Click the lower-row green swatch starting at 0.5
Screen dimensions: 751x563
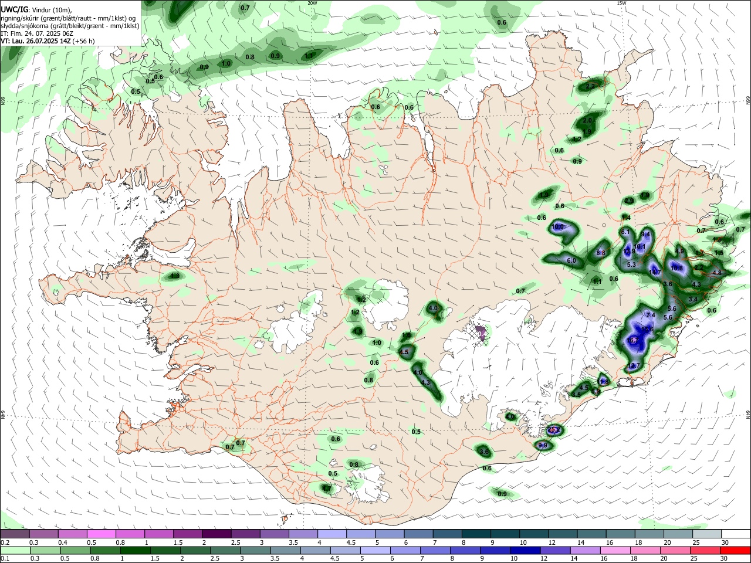coord(75,550)
